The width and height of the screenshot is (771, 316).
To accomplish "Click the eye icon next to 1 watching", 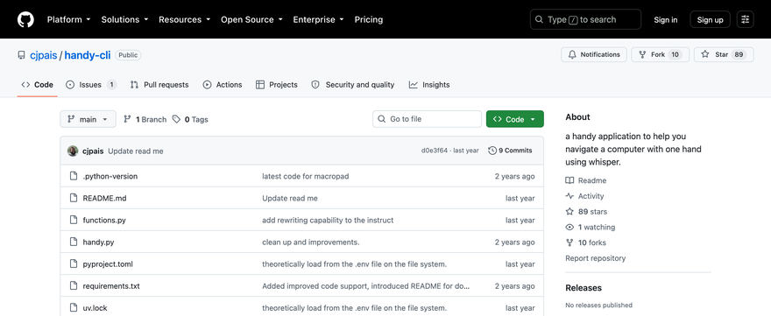I will 569,227.
